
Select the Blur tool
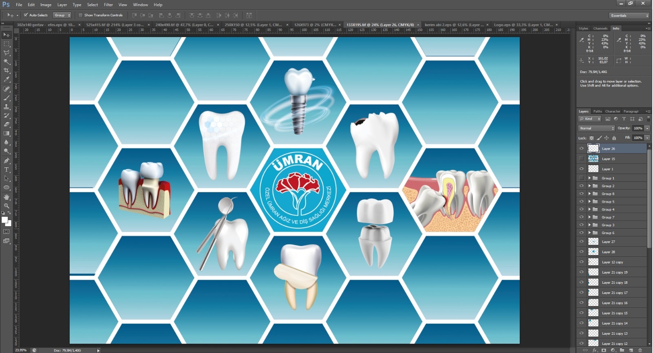pos(7,142)
